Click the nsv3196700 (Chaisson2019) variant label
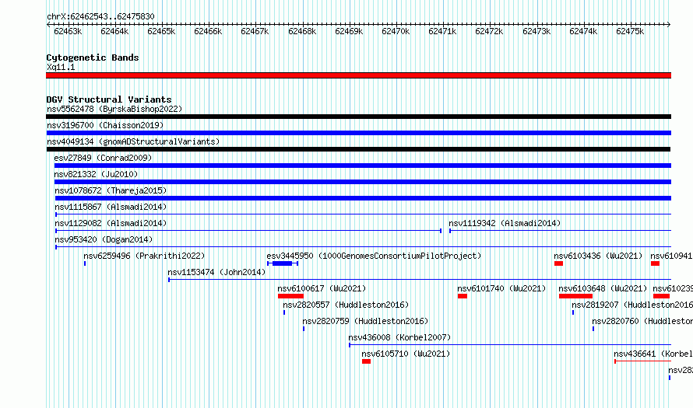Viewport: 693px width, 408px height. coord(105,125)
